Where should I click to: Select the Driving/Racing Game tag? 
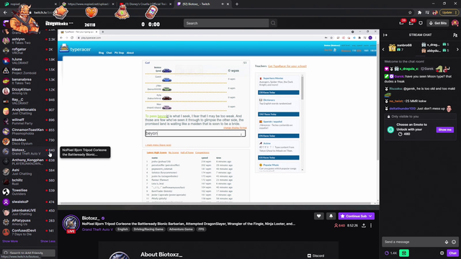[x=148, y=230]
